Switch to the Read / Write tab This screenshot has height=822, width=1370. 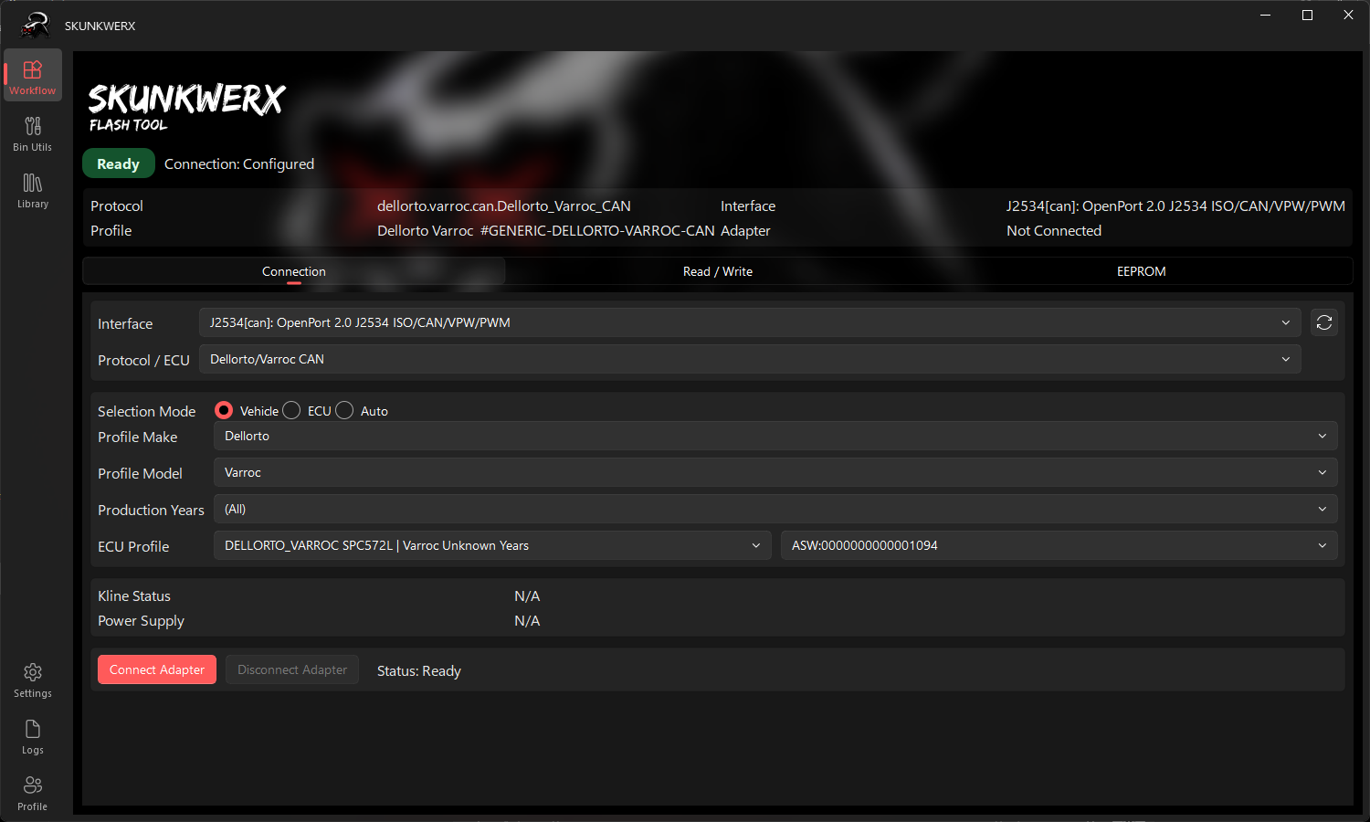[718, 271]
